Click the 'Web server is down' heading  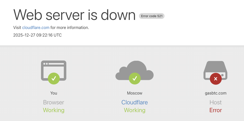pyautogui.click(x=74, y=15)
